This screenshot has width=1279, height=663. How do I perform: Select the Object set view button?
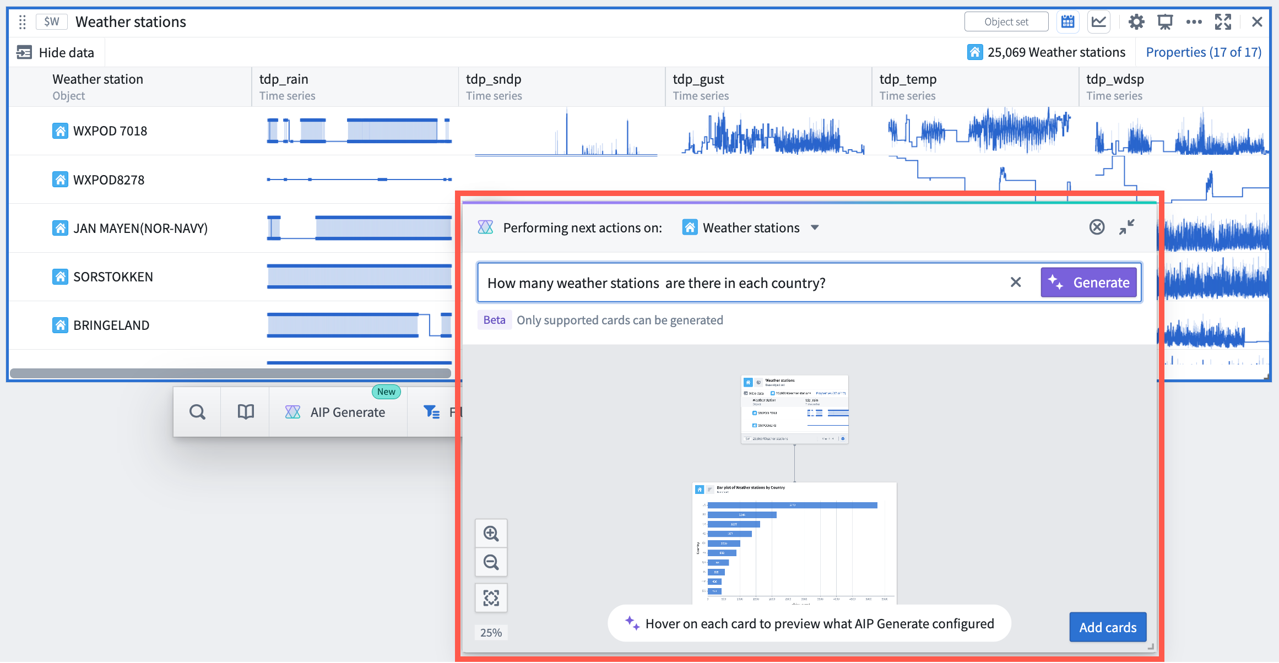point(1006,22)
